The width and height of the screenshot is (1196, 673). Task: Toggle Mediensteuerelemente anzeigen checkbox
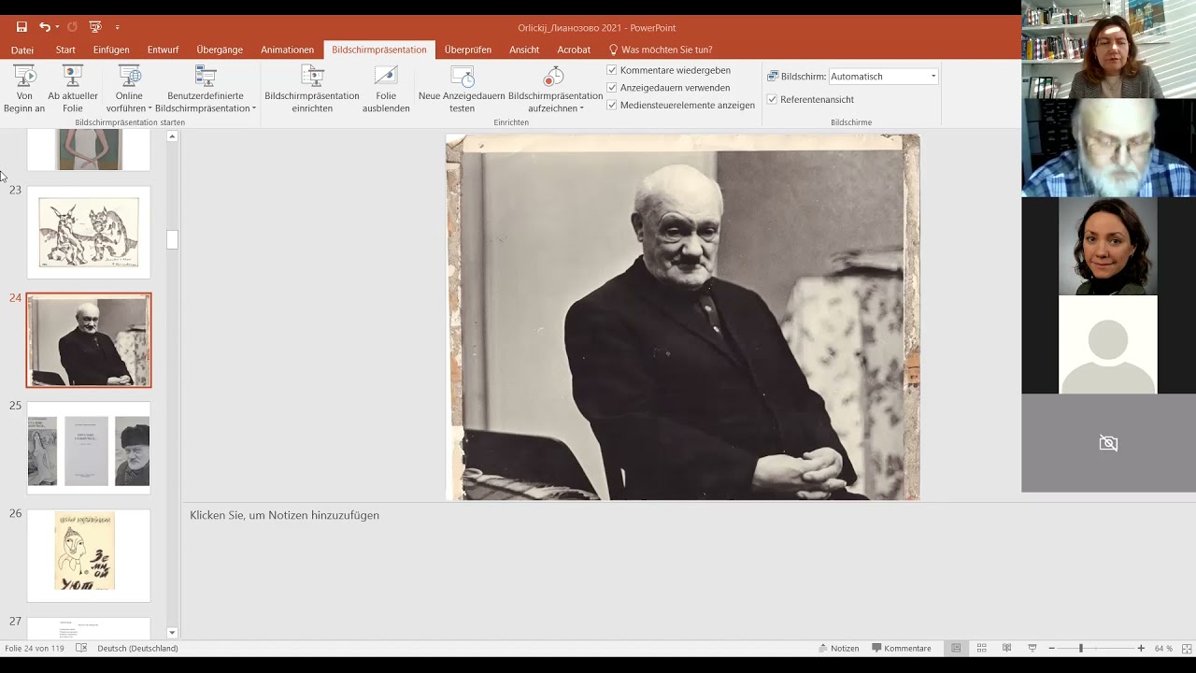tap(612, 105)
